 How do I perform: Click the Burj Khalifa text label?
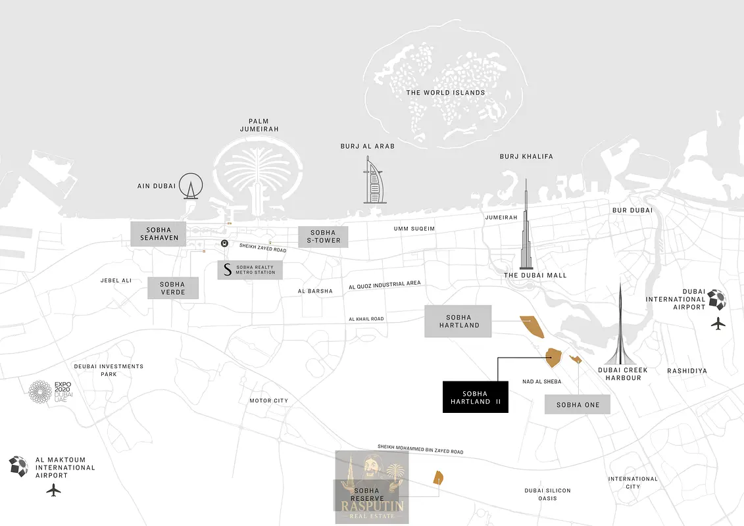[526, 156]
